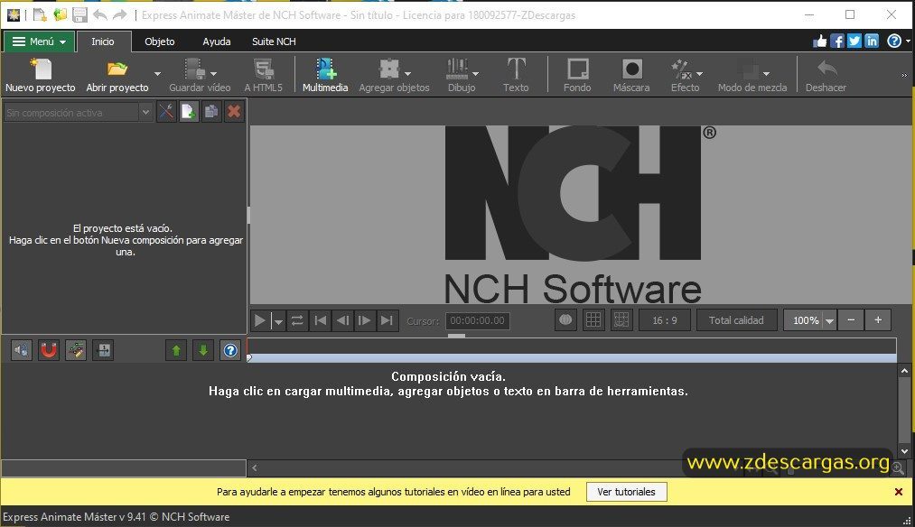
Task: Click the fourth timeline tool icon
Action: (x=103, y=350)
